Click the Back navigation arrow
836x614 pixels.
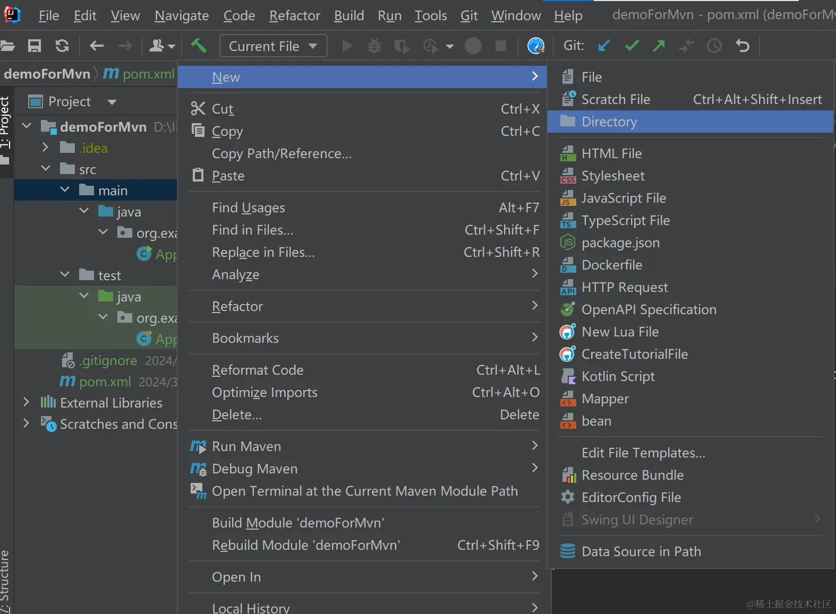(97, 46)
